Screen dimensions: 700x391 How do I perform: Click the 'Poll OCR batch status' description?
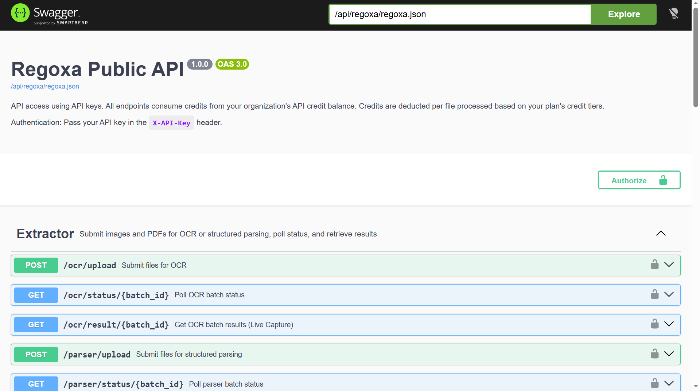[210, 295]
